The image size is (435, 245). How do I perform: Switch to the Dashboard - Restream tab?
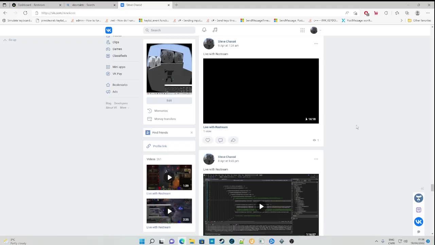tap(37, 5)
